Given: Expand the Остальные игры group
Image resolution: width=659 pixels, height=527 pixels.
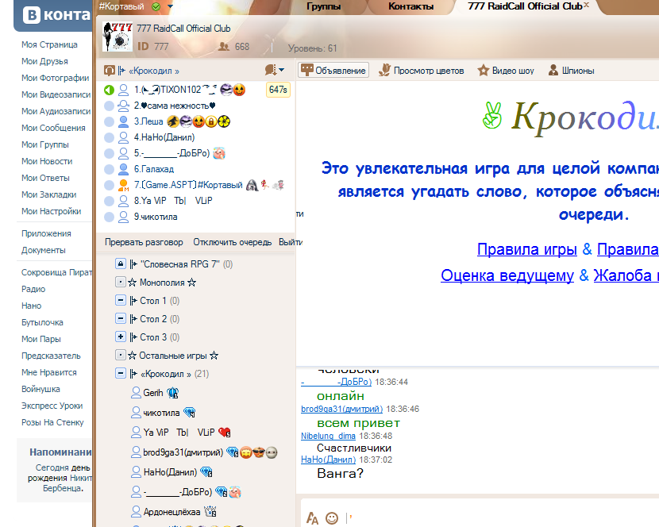Looking at the screenshot, I should (x=120, y=355).
